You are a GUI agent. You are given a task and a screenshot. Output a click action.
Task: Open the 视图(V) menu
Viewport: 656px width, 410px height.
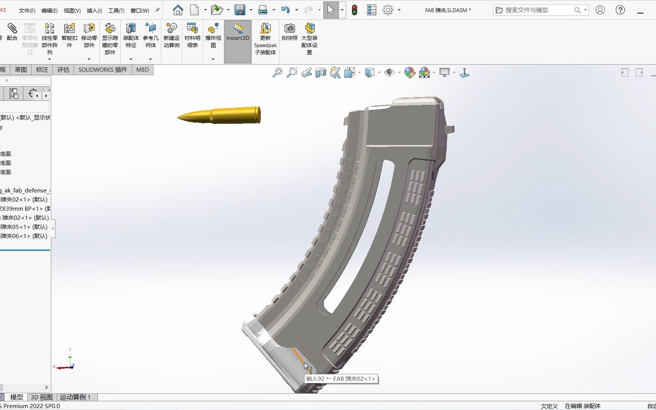tap(72, 11)
